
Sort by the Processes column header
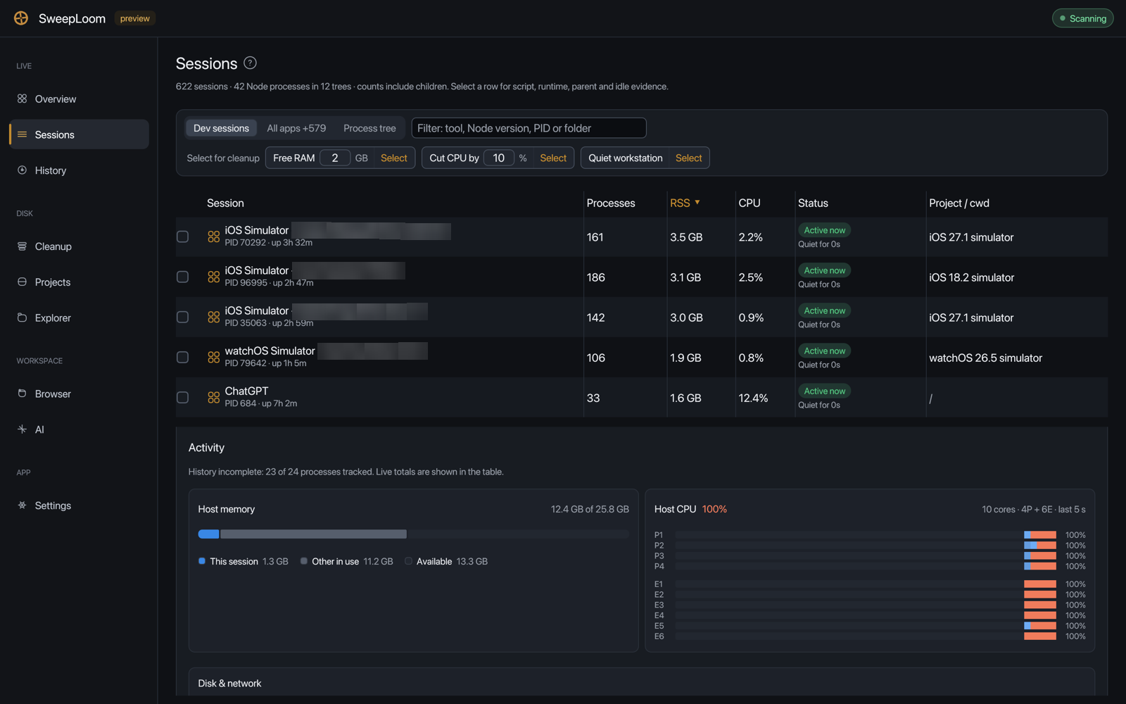coord(611,203)
